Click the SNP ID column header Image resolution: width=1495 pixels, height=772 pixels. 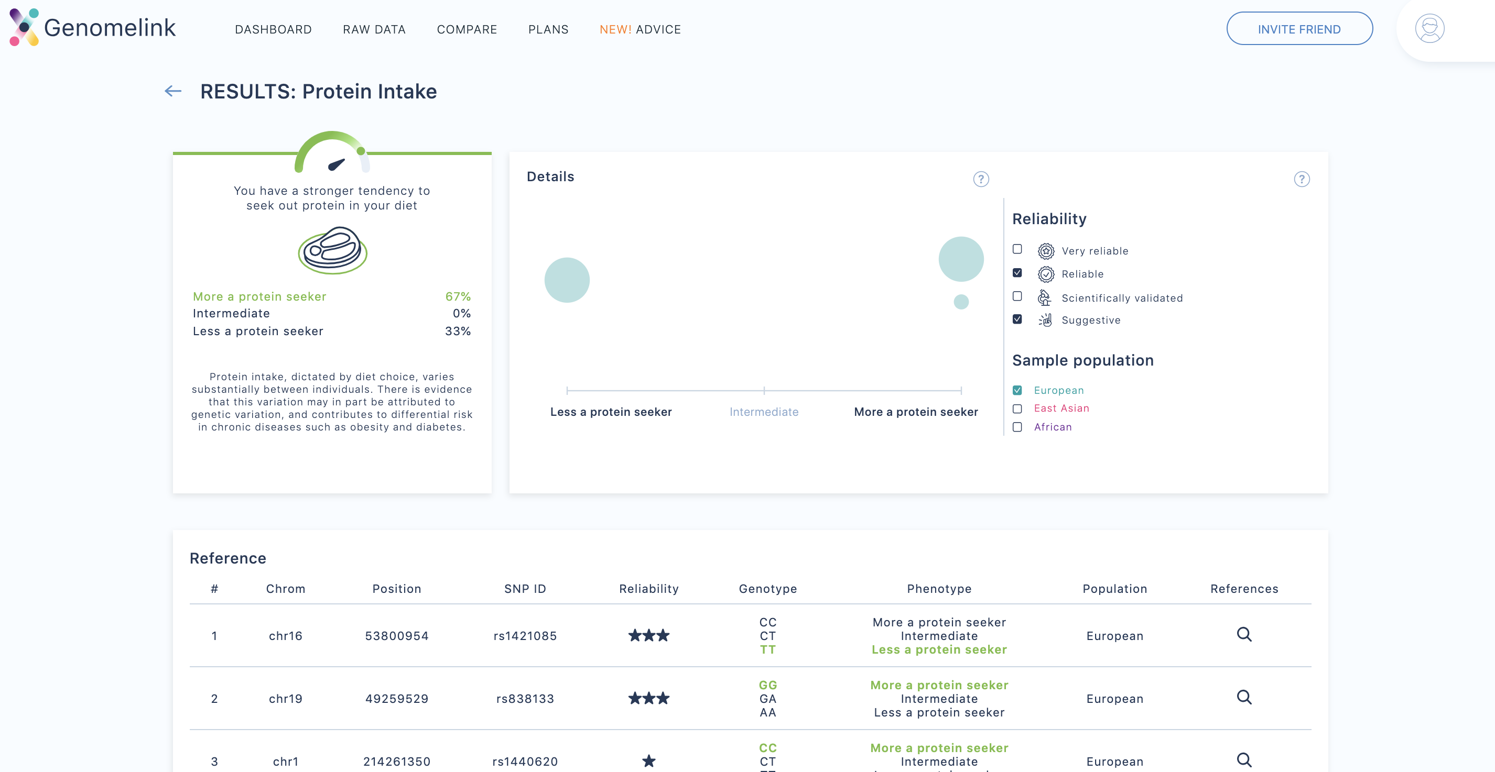525,589
